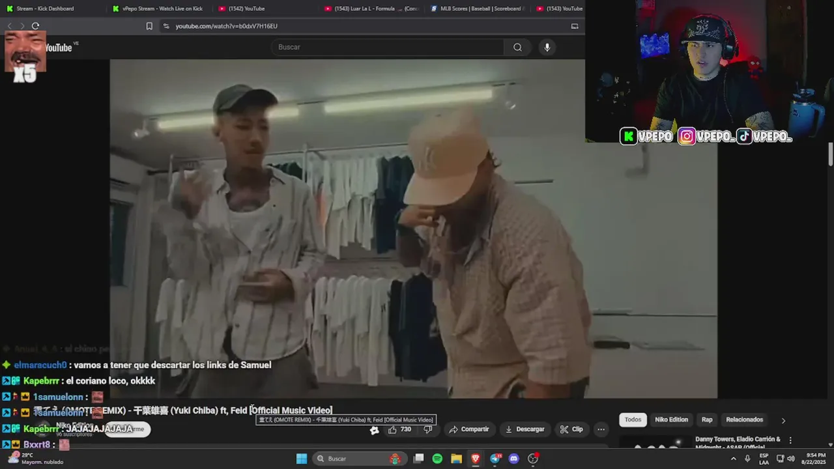Open more actions three-dot menu
The image size is (834, 469).
tap(601, 429)
